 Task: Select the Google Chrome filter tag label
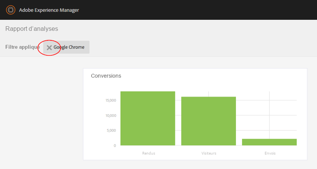[69, 47]
